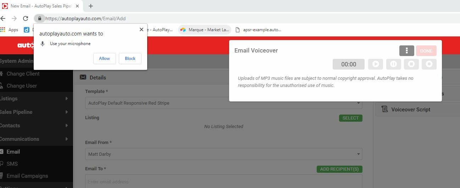Screen dimensions: 460x188
Task: Click the lock icon in address bar
Action: 40,18
